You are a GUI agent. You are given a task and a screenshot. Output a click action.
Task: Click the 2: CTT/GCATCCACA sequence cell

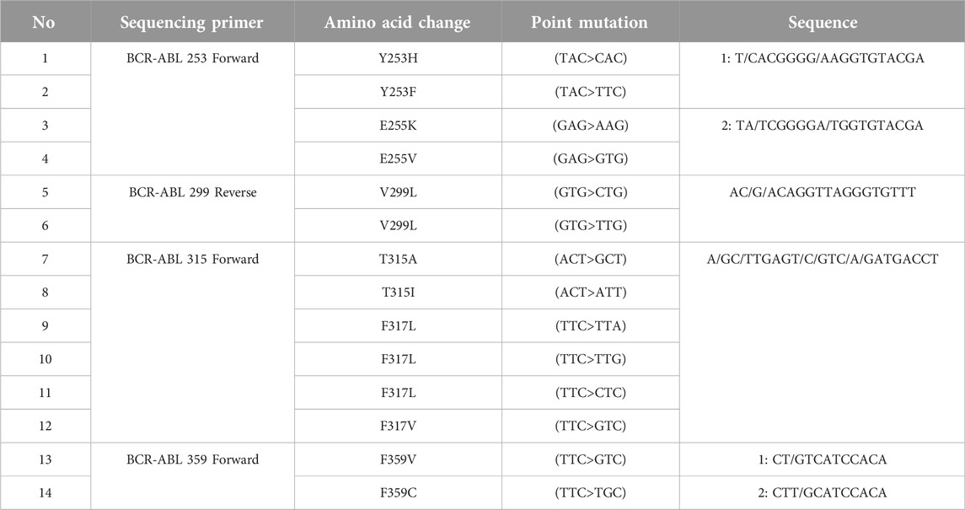click(x=823, y=493)
